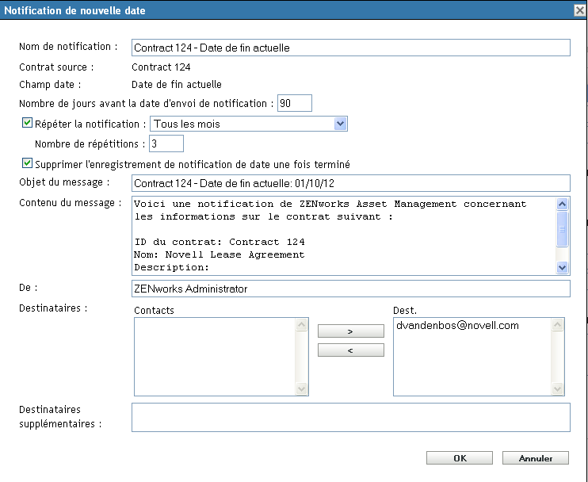
Task: Click the Destinataires supplémentaires field
Action: click(x=350, y=417)
